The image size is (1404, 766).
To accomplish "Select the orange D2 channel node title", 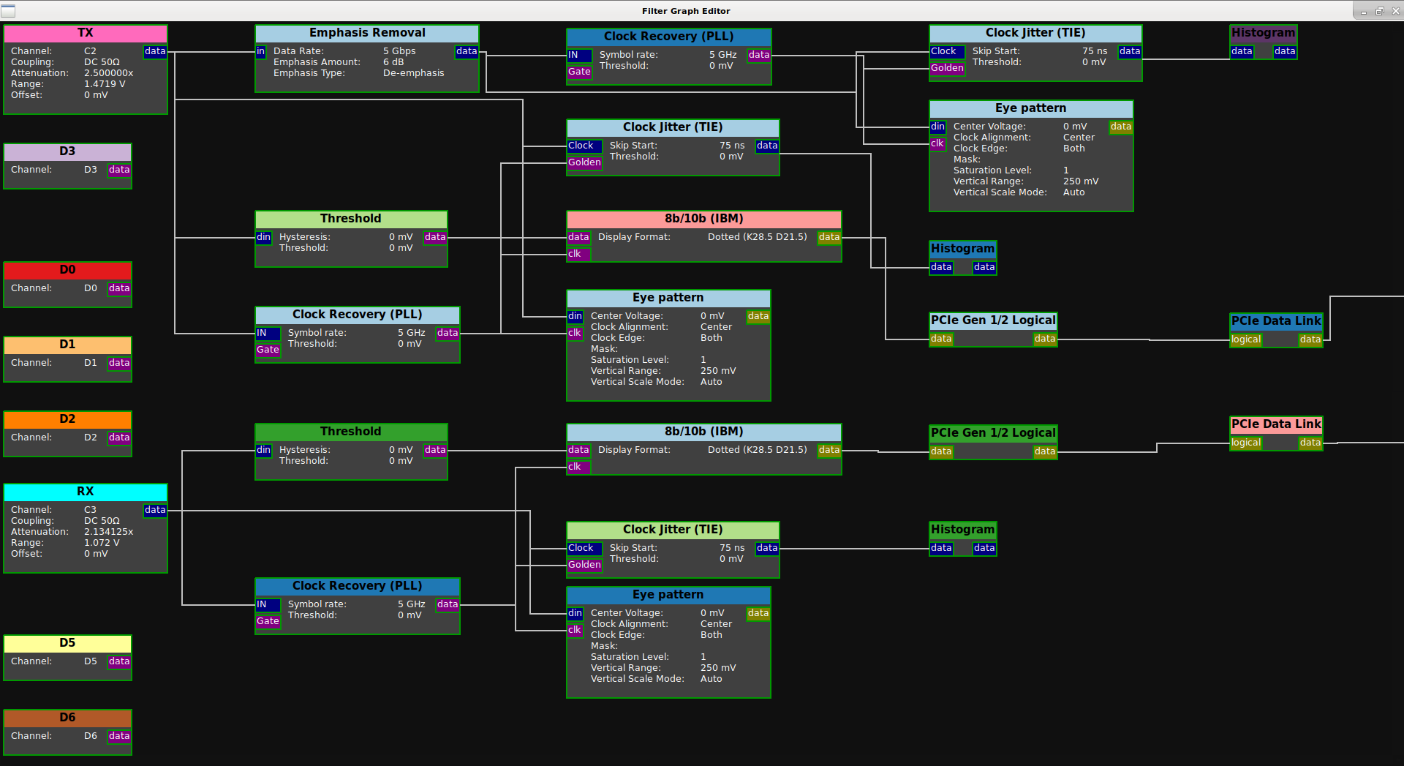I will [x=67, y=419].
